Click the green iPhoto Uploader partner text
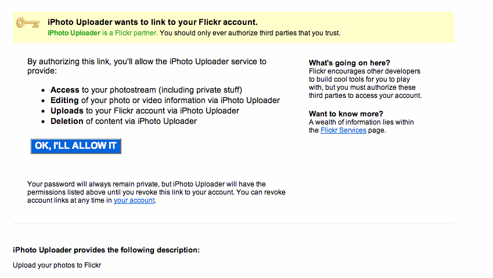493x278 pixels. coord(103,33)
